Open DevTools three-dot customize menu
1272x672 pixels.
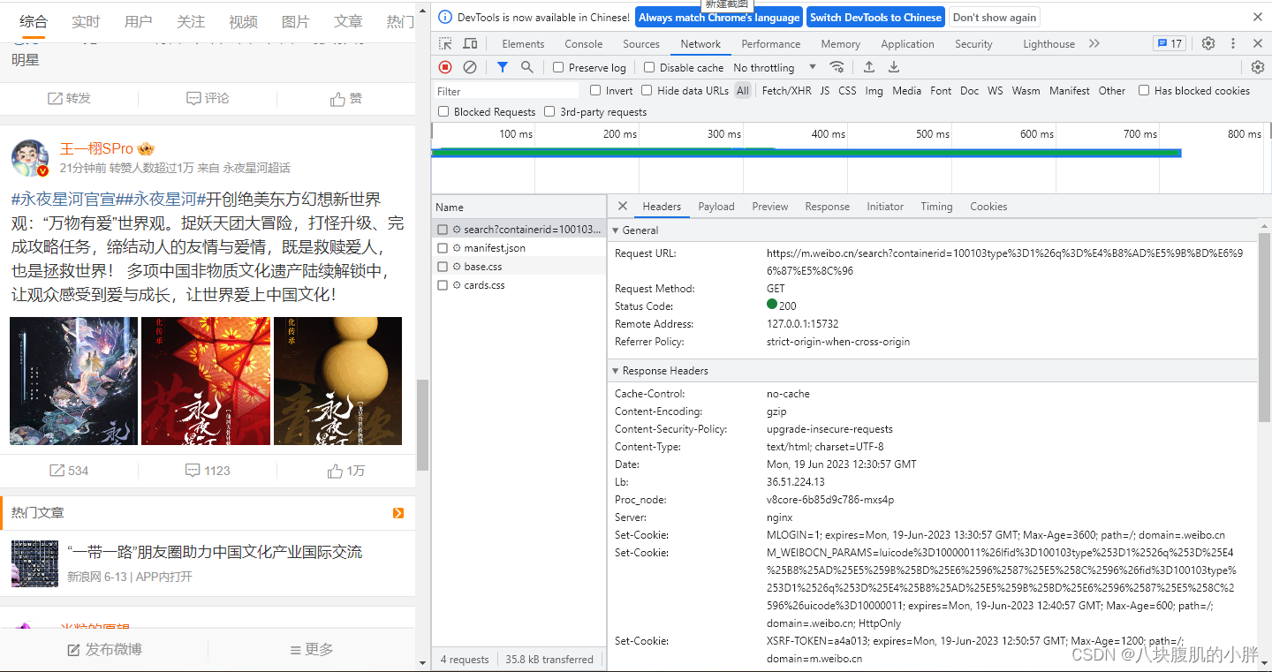click(1233, 43)
